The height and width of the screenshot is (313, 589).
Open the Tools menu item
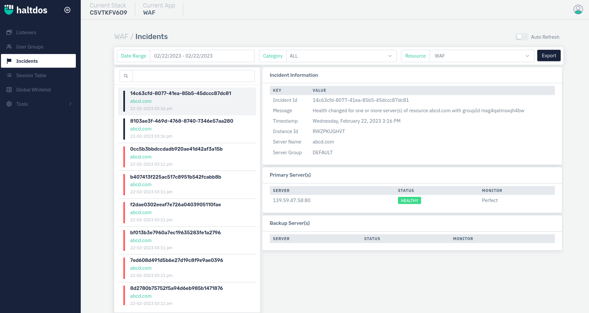coord(38,104)
